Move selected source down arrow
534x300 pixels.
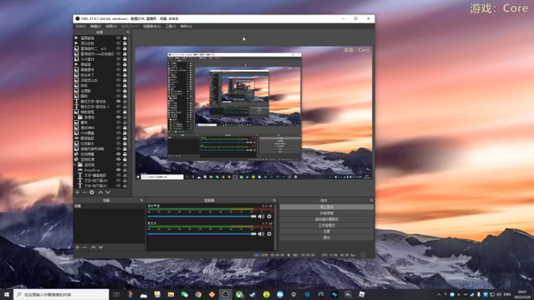108,193
